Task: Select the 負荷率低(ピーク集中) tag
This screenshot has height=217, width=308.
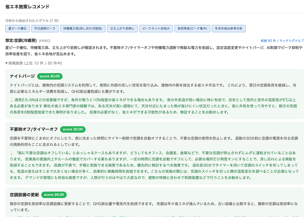Action: pos(192,28)
